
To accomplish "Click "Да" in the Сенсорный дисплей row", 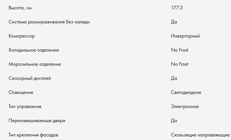I will point(174,78).
